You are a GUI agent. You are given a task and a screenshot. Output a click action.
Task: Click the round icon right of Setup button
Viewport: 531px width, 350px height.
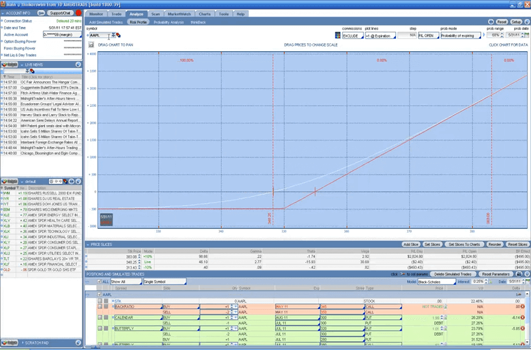click(527, 22)
